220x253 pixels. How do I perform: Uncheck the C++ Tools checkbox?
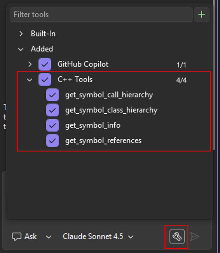coord(45,79)
